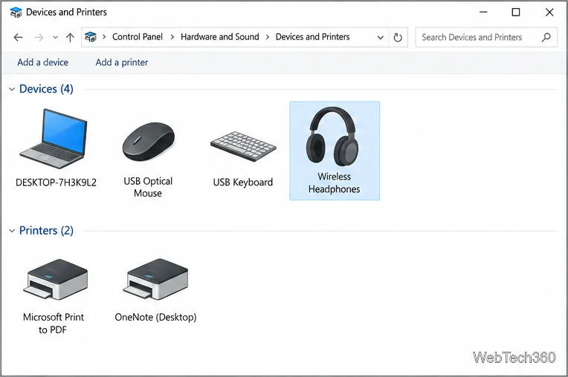This screenshot has height=377, width=568.
Task: Focus the Search Devices and Printers field
Action: pos(486,37)
